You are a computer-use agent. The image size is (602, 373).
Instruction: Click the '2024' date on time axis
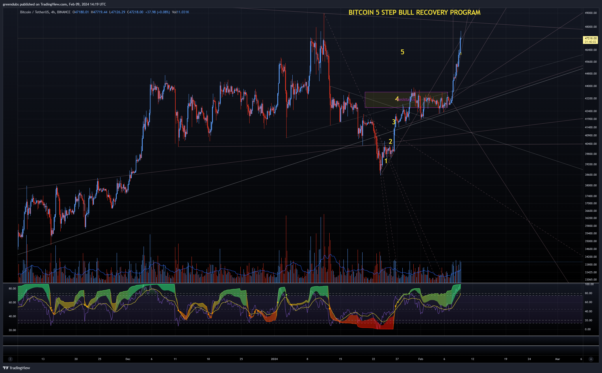[x=274, y=359]
